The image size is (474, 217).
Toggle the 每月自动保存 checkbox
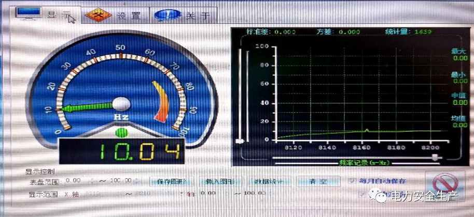[353, 181]
